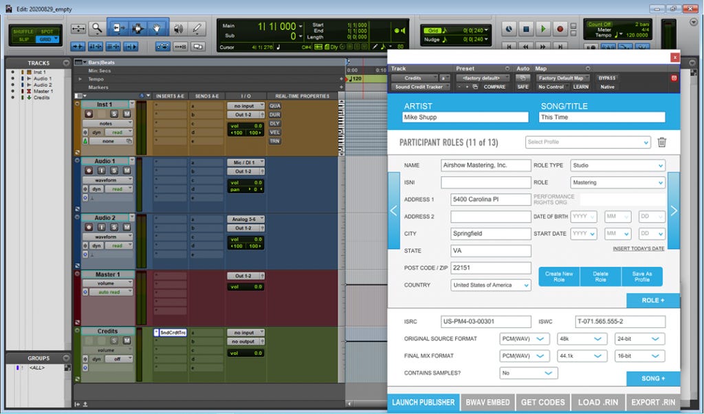
Task: Select the Pencil tool
Action: (x=197, y=29)
